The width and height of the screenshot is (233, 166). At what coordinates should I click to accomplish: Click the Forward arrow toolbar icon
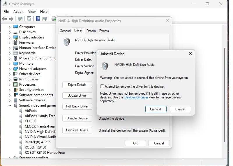[11, 19]
